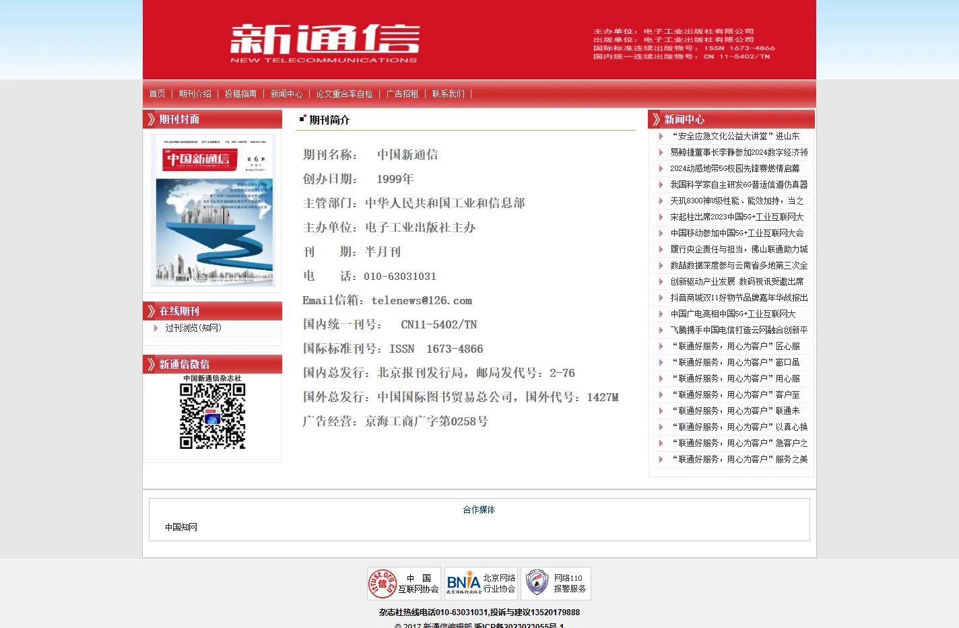Click the 合作媒体 heading

pyautogui.click(x=479, y=510)
